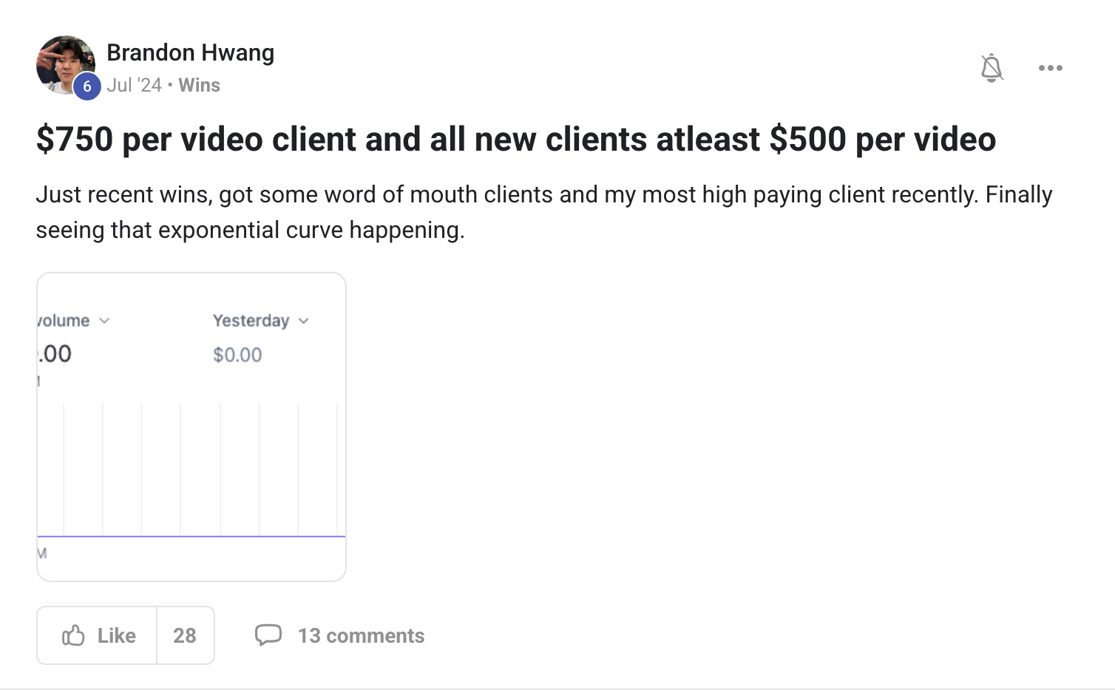The width and height of the screenshot is (1115, 690).
Task: Click the $0.00 value under Yesterday
Action: click(x=237, y=355)
